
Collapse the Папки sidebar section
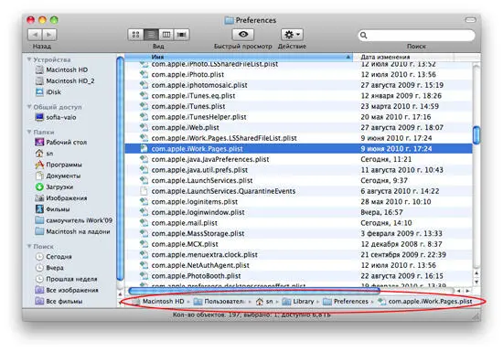click(x=29, y=132)
